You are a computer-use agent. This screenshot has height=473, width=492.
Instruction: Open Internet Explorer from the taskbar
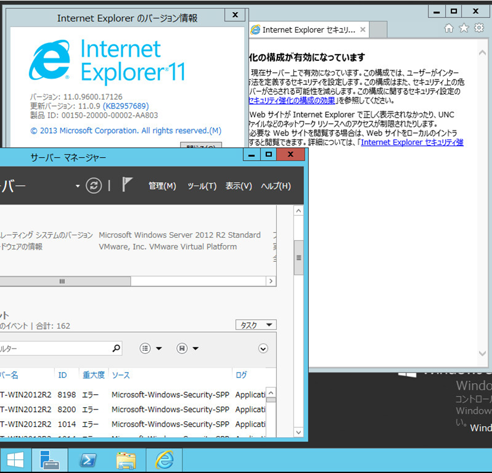pos(165,460)
